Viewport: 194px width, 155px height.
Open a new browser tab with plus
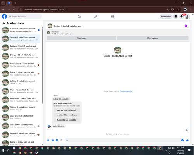pyautogui.click(x=15, y=3)
